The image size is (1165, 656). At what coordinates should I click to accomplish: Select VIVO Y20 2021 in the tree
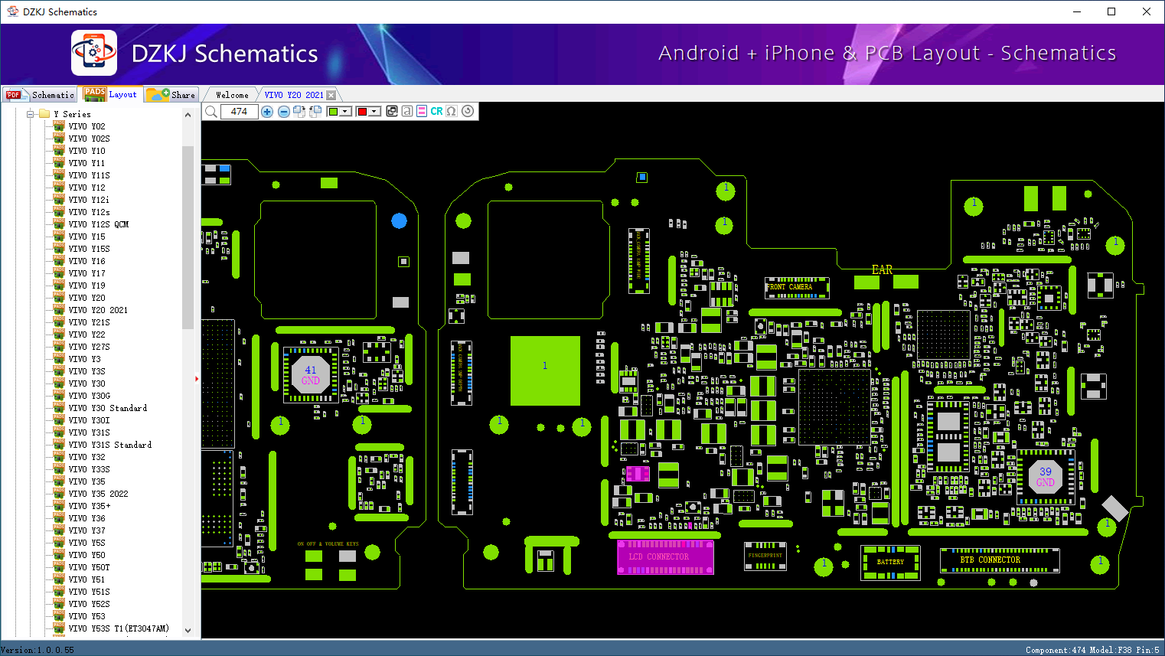click(98, 310)
